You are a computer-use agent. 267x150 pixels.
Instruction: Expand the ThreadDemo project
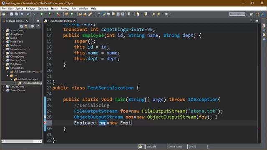3,90
